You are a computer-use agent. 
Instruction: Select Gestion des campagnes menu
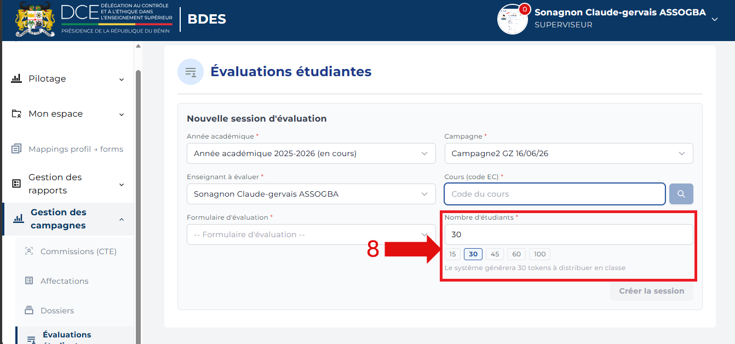click(68, 219)
